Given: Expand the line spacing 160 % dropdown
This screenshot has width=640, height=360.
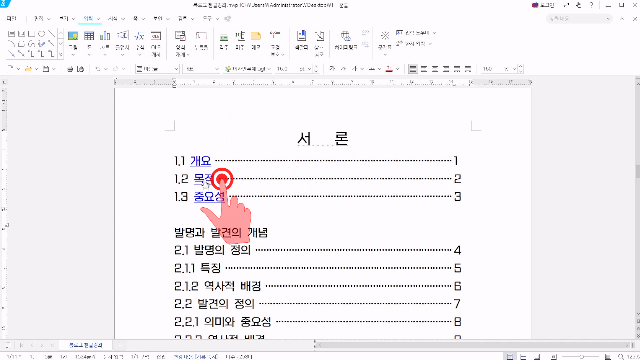Looking at the screenshot, I should tap(514, 69).
